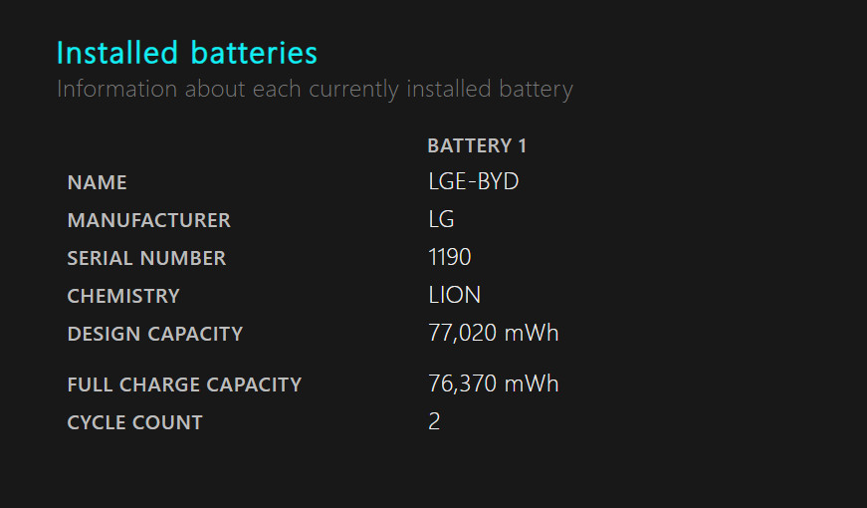
Task: Select the 77,020 mWh design capacity value
Action: pyautogui.click(x=493, y=333)
